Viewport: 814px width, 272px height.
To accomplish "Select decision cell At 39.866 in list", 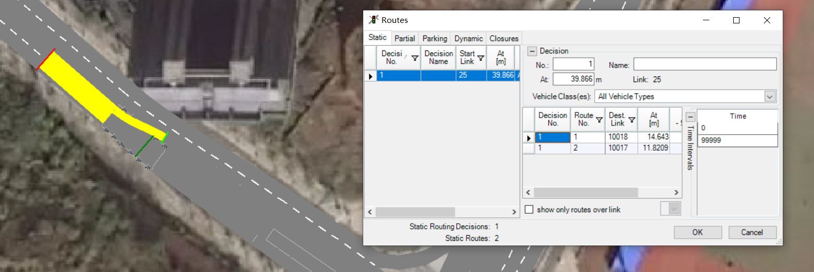I will pos(501,75).
